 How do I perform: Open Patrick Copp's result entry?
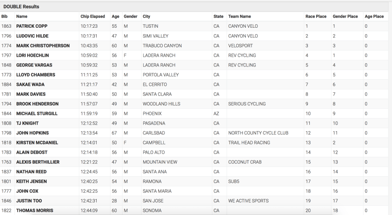point(31,26)
